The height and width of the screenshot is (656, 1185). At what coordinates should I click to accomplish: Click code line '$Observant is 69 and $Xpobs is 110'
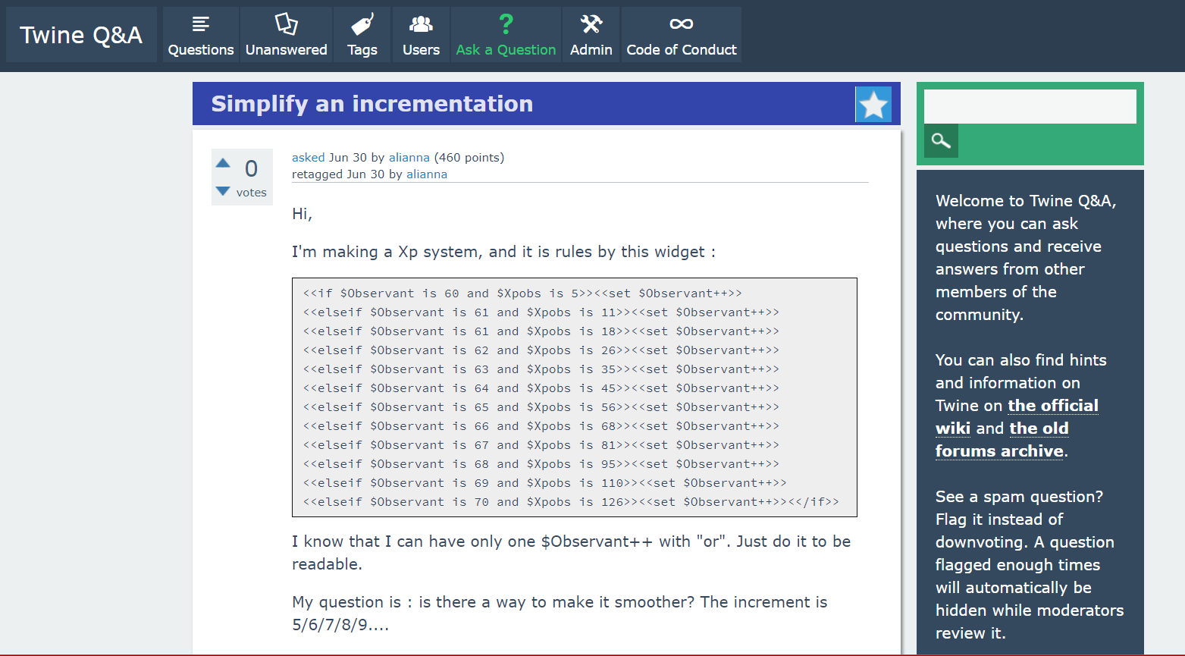(x=545, y=483)
